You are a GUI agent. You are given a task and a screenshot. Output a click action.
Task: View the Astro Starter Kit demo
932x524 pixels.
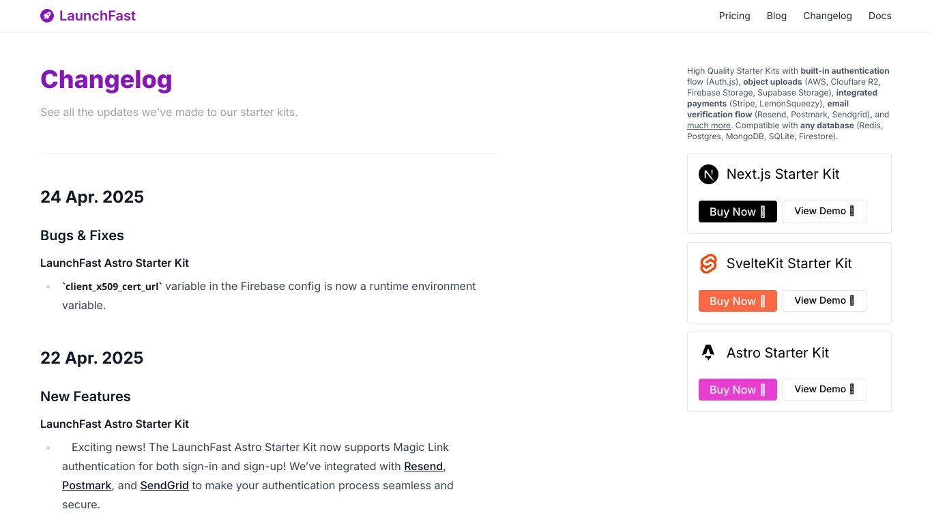(824, 390)
